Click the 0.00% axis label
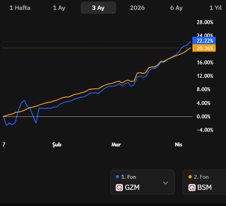Viewport: 226px width, 206px height. 203,116
